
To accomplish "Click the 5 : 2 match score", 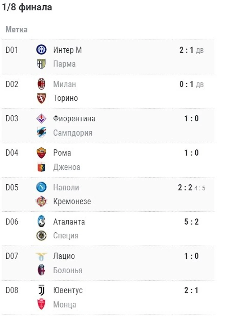I will 192,222.
